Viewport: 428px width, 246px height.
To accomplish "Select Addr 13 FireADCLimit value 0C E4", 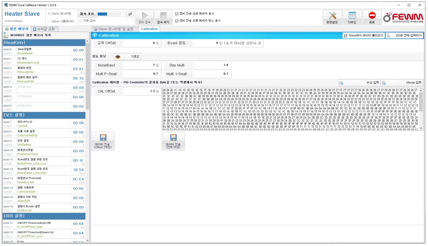I will pos(78,179).
